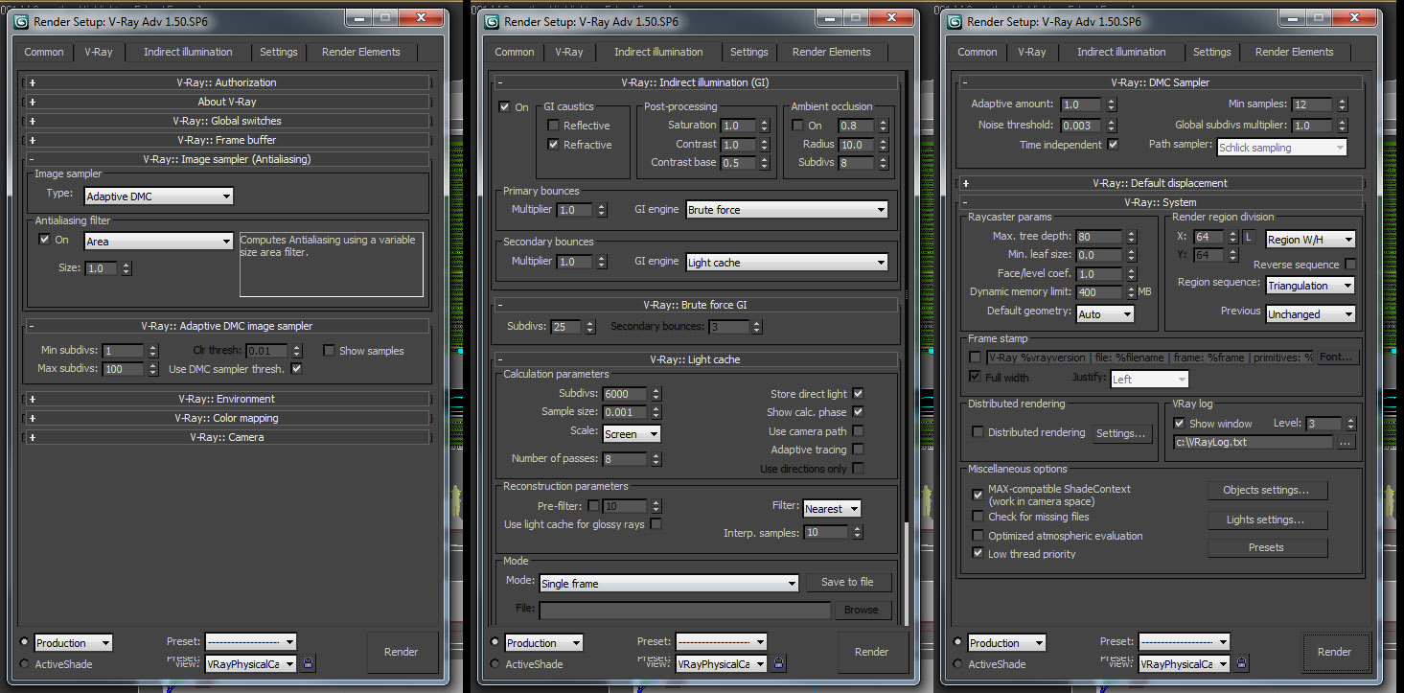The width and height of the screenshot is (1404, 693).
Task: Open Common tab in the Image sampler window
Action: (44, 52)
